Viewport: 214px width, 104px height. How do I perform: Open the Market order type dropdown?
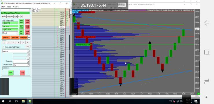click(x=28, y=51)
